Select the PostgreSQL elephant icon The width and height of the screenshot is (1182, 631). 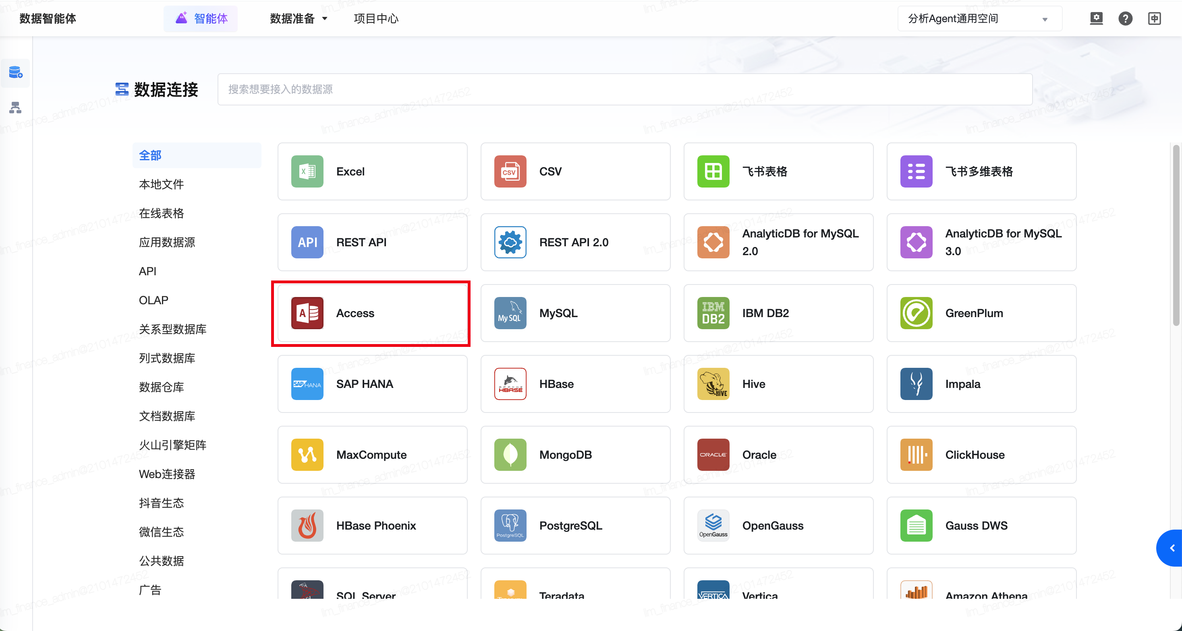coord(510,526)
